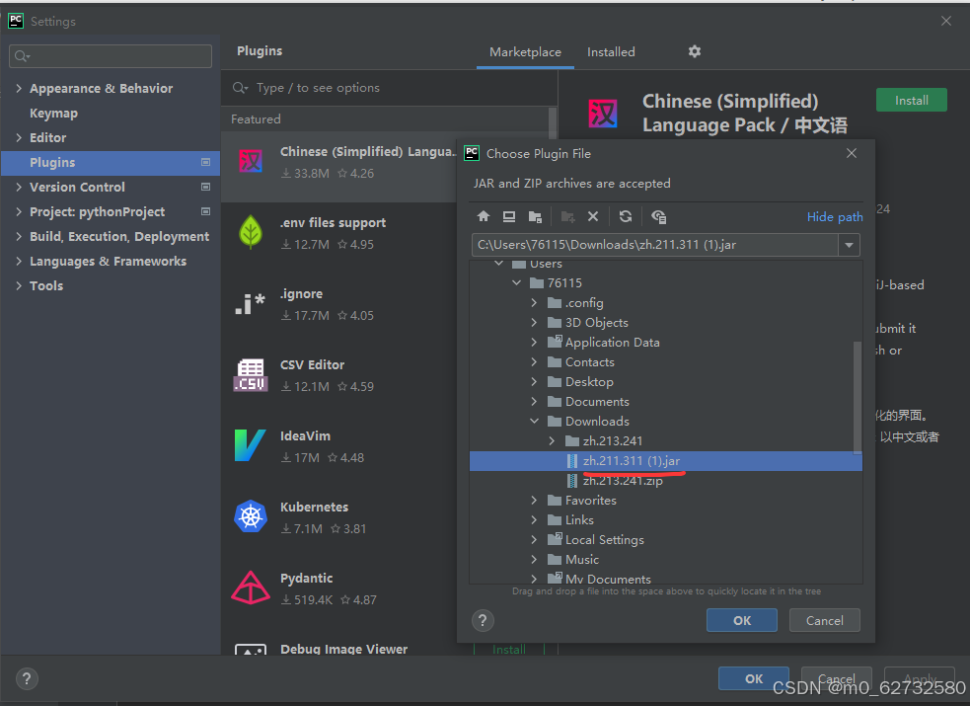This screenshot has width=970, height=706.
Task: Expand Languages & Frameworks section
Action: point(19,261)
